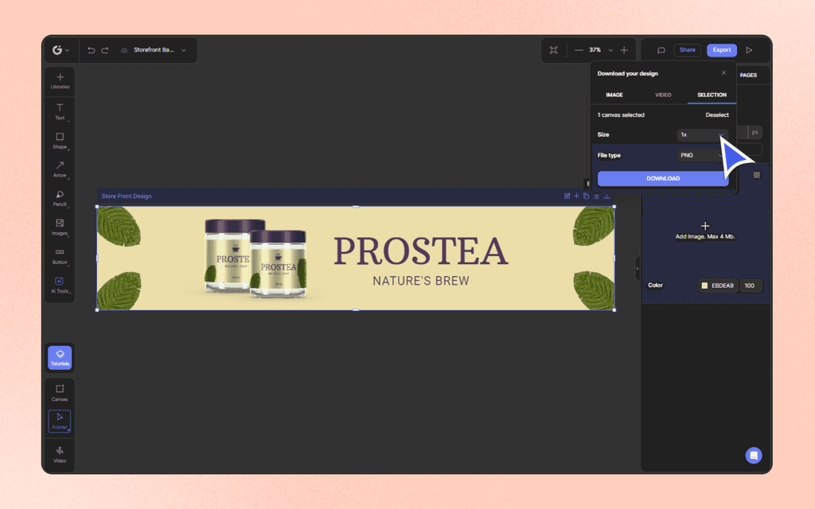Viewport: 815px width, 509px height.
Task: Switch to the IMAGE tab
Action: (x=614, y=94)
